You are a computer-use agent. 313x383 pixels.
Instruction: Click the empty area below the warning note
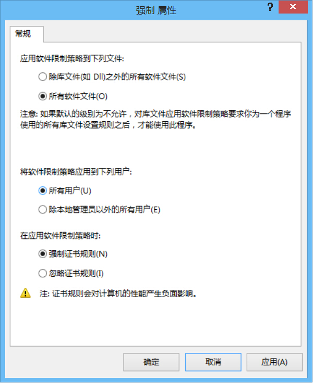coord(155,323)
